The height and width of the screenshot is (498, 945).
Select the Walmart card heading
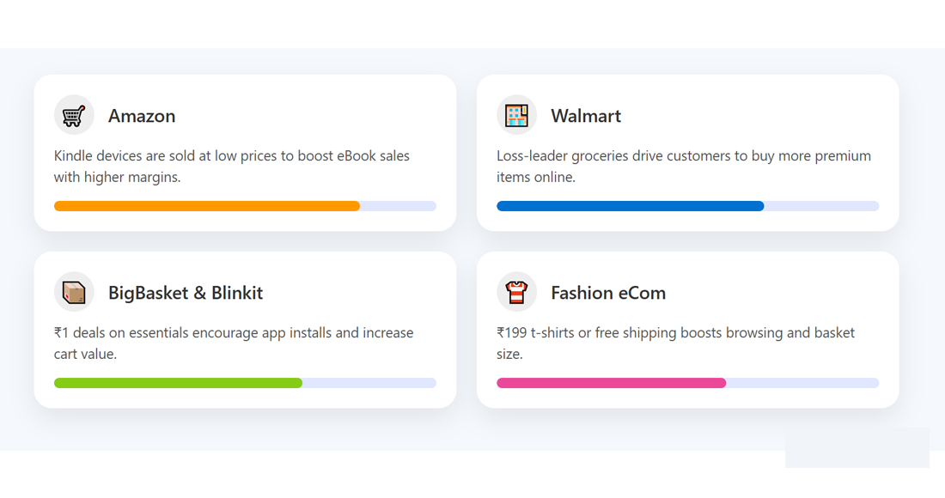(586, 116)
